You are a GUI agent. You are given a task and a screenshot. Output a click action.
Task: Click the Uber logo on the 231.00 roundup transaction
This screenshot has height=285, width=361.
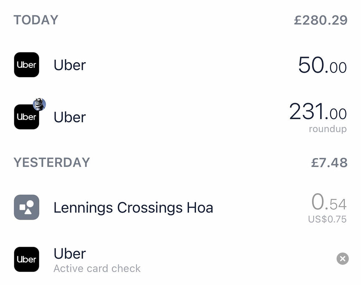pos(26,117)
